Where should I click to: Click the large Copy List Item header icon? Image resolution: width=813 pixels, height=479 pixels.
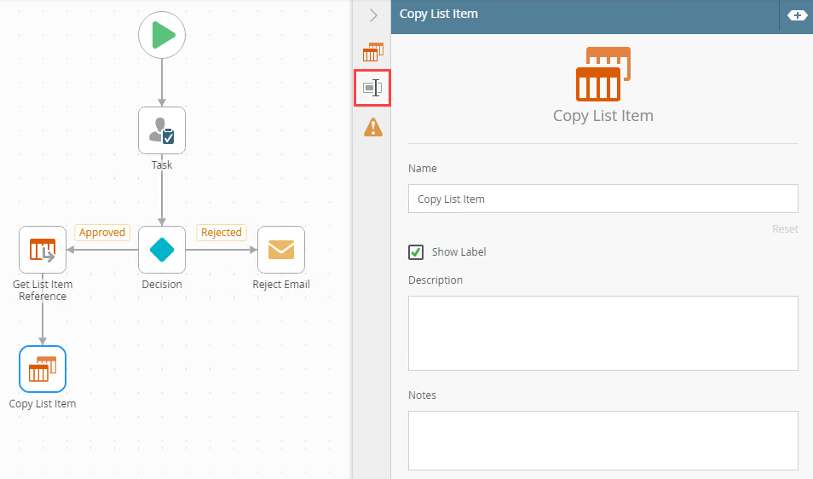point(603,74)
